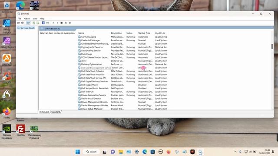Open the Chat icon in the taskbar
Image resolution: width=278 pixels, height=156 pixels.
[113, 152]
